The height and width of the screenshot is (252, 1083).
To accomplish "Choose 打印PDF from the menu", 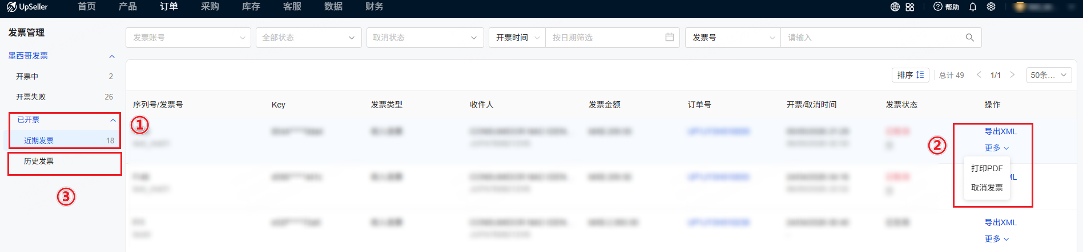I will tap(987, 168).
